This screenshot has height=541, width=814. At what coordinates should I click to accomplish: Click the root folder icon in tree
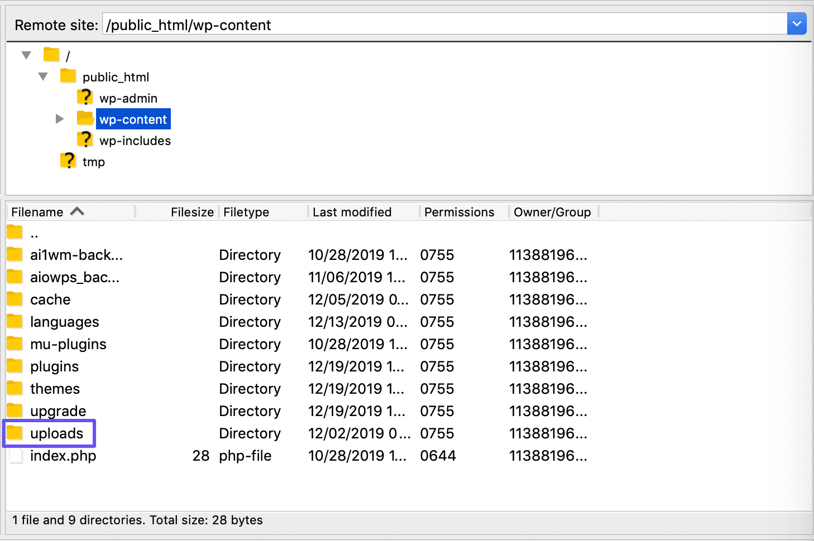[51, 54]
